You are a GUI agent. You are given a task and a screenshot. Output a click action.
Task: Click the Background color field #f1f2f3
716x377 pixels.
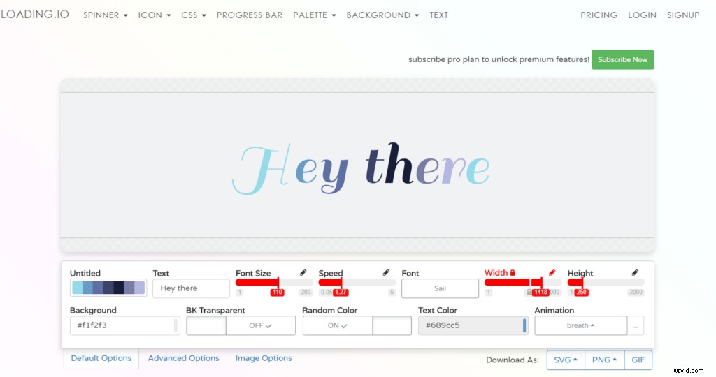124,325
